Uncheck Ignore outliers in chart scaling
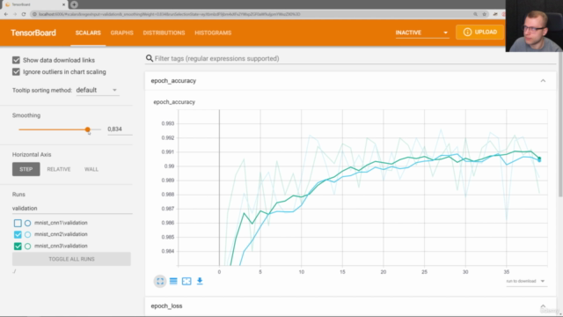The width and height of the screenshot is (563, 317). point(16,72)
